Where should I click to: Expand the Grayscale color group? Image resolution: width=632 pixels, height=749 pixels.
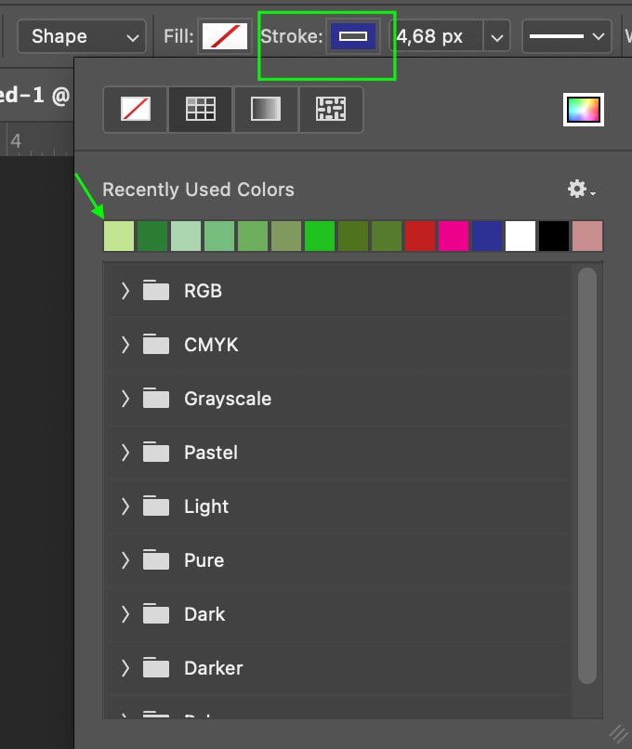(125, 398)
